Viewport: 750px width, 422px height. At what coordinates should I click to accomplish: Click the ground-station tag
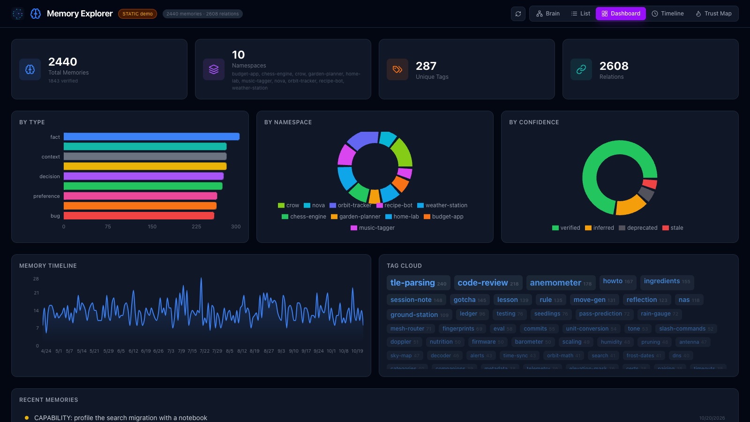(x=420, y=315)
